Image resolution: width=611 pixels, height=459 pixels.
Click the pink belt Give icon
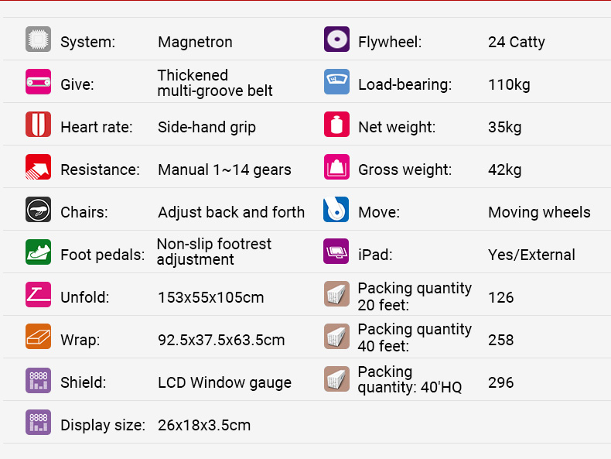(38, 81)
